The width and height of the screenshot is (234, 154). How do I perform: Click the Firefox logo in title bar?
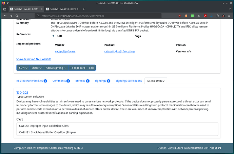tap(4, 3)
